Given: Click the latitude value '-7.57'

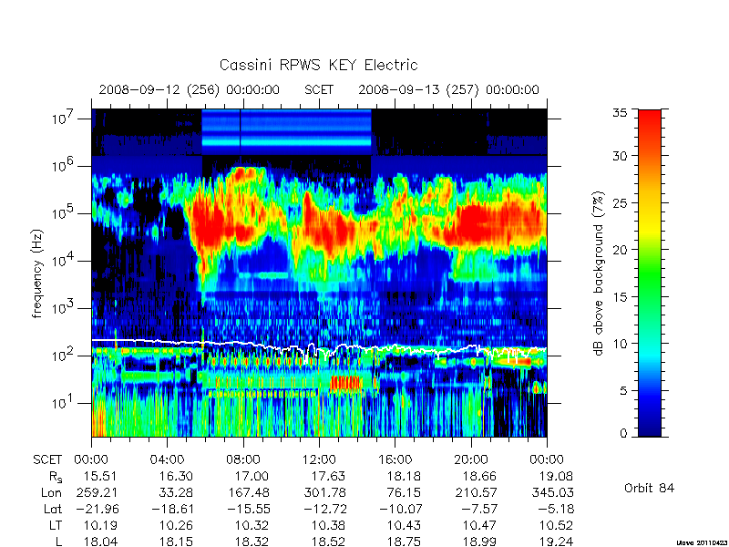Looking at the screenshot, I should (x=479, y=509).
